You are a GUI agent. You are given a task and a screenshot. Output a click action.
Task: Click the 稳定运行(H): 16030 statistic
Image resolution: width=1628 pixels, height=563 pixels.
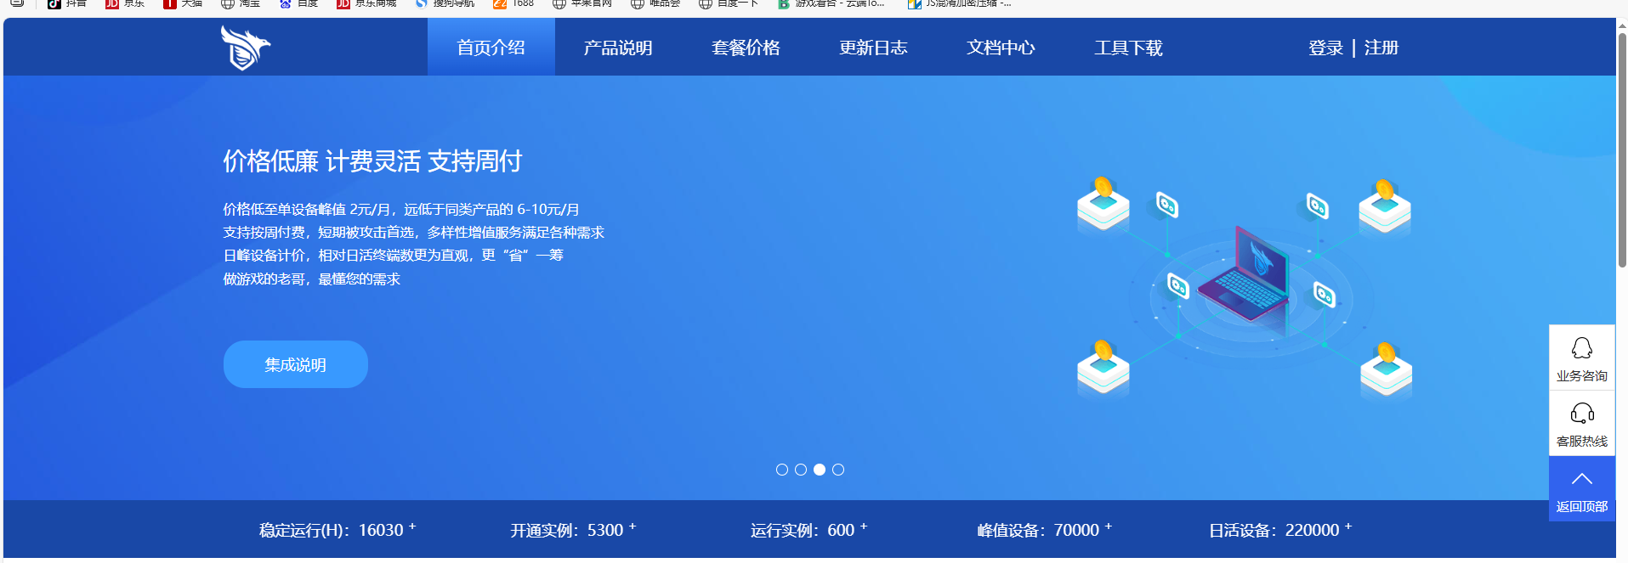[x=338, y=530]
